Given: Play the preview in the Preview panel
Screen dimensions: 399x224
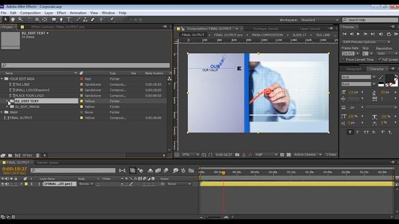Looking at the screenshot, I should tap(358, 34).
